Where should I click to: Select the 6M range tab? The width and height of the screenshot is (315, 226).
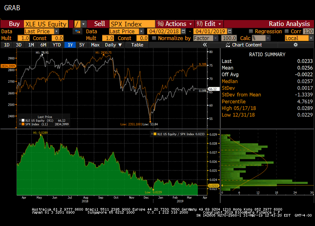[43, 45]
